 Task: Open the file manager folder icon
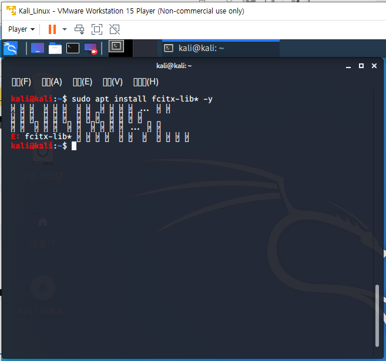(x=55, y=48)
